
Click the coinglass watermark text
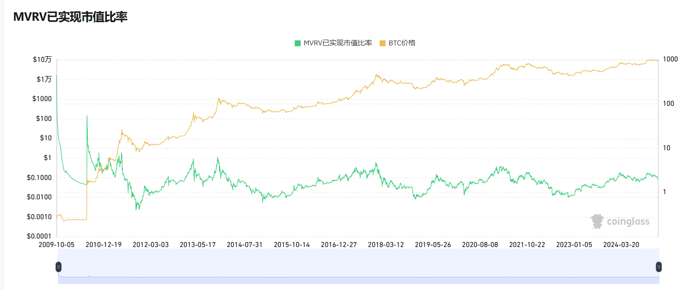[628, 222]
